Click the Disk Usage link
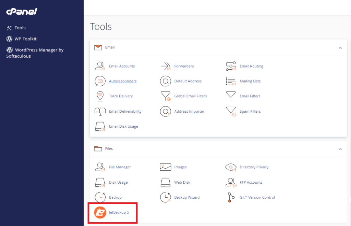The height and width of the screenshot is (226, 351). [118, 182]
